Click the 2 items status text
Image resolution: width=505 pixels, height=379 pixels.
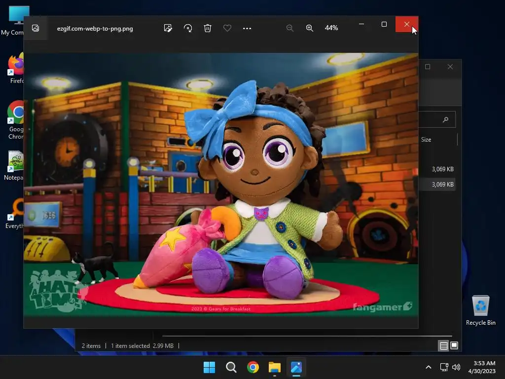point(91,346)
